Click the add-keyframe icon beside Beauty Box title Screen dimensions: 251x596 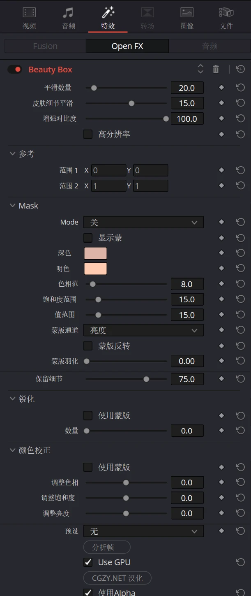(x=240, y=70)
